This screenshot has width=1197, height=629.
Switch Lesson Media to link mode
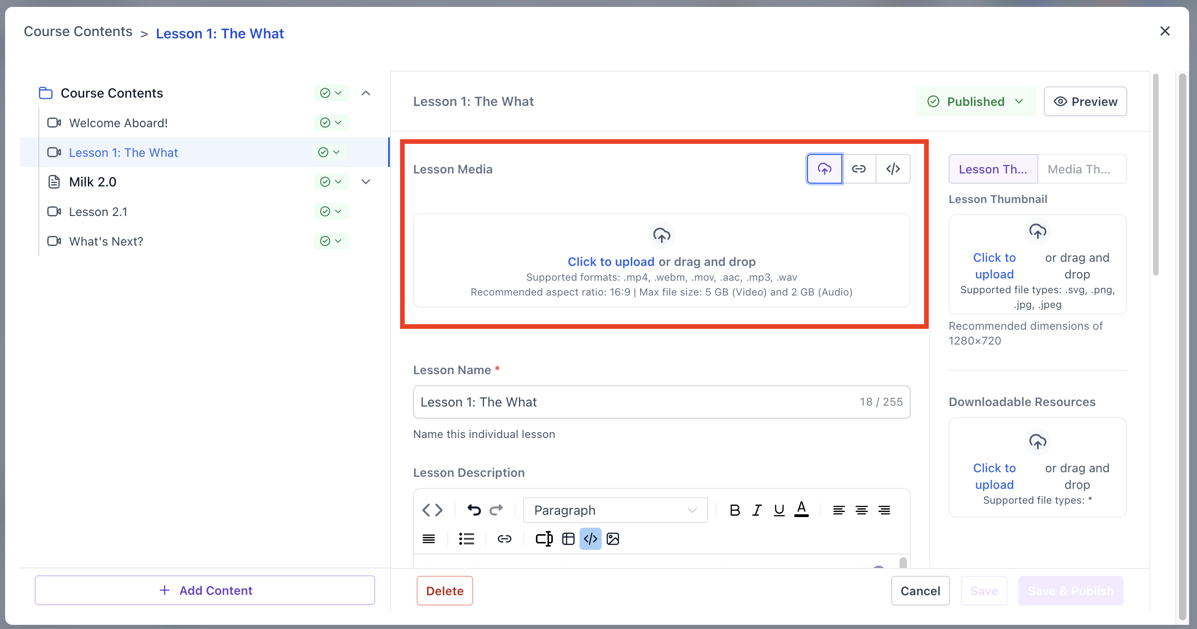[x=859, y=169]
